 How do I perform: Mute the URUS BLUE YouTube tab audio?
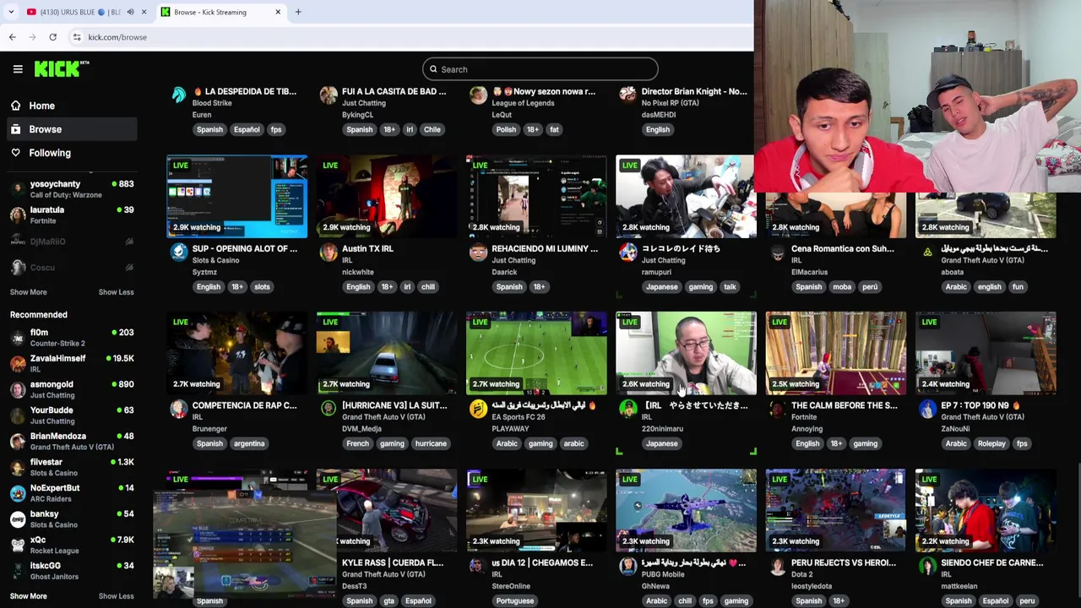pyautogui.click(x=130, y=12)
